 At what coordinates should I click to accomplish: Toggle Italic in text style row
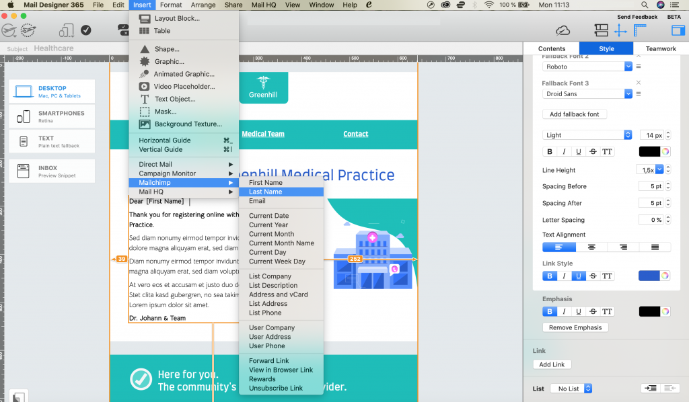564,152
